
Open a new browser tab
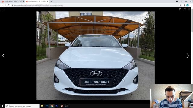[x=51, y=2]
